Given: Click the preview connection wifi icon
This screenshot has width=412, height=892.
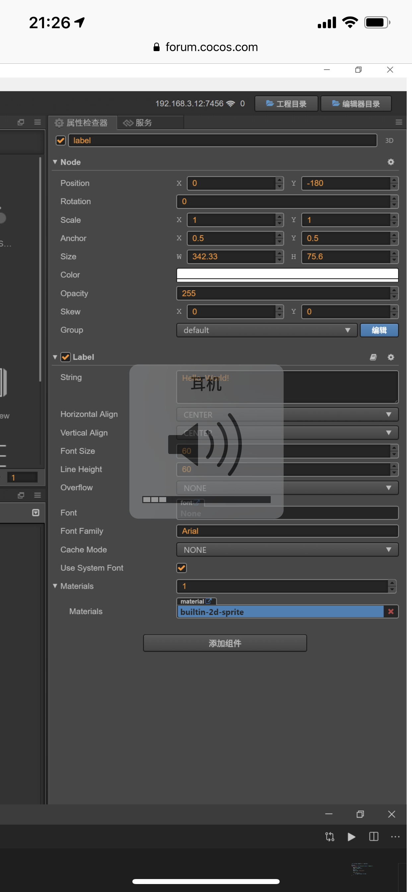Looking at the screenshot, I should click(x=231, y=104).
